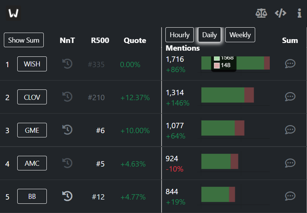The image size is (307, 213).
Task: Click the #5 rank value
Action: click(100, 163)
